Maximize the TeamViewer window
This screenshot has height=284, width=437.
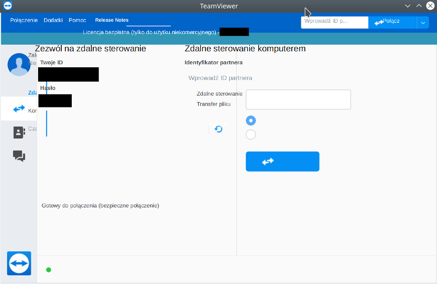[419, 6]
